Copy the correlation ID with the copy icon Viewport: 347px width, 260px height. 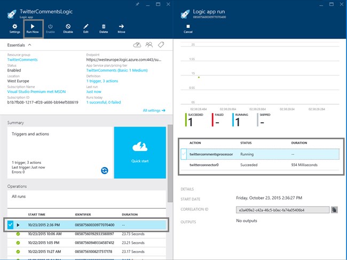pos(334,210)
